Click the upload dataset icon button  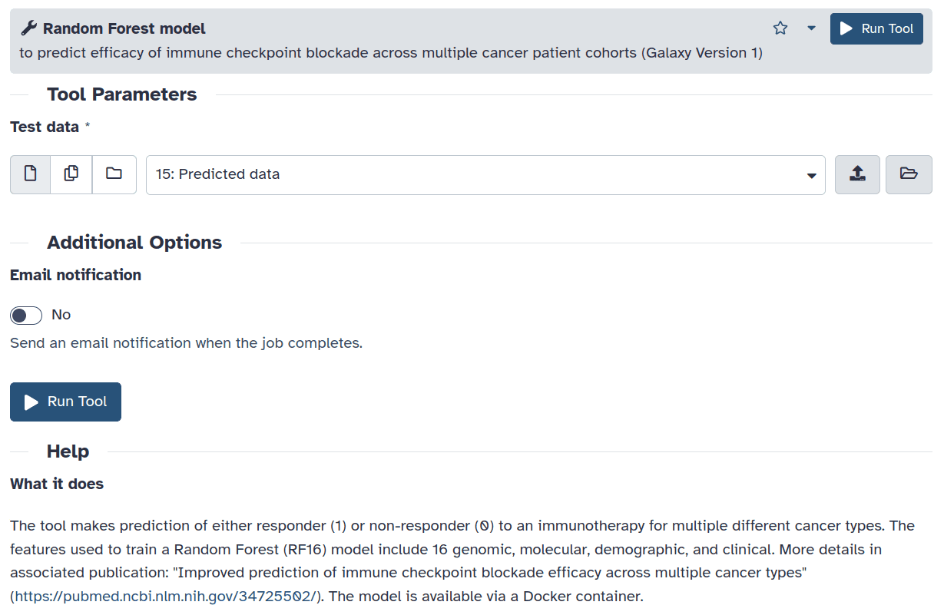point(857,174)
